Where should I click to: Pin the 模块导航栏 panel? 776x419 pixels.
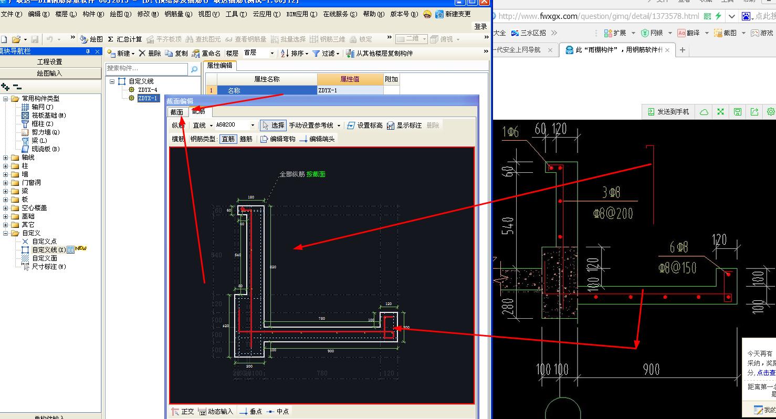click(x=88, y=51)
